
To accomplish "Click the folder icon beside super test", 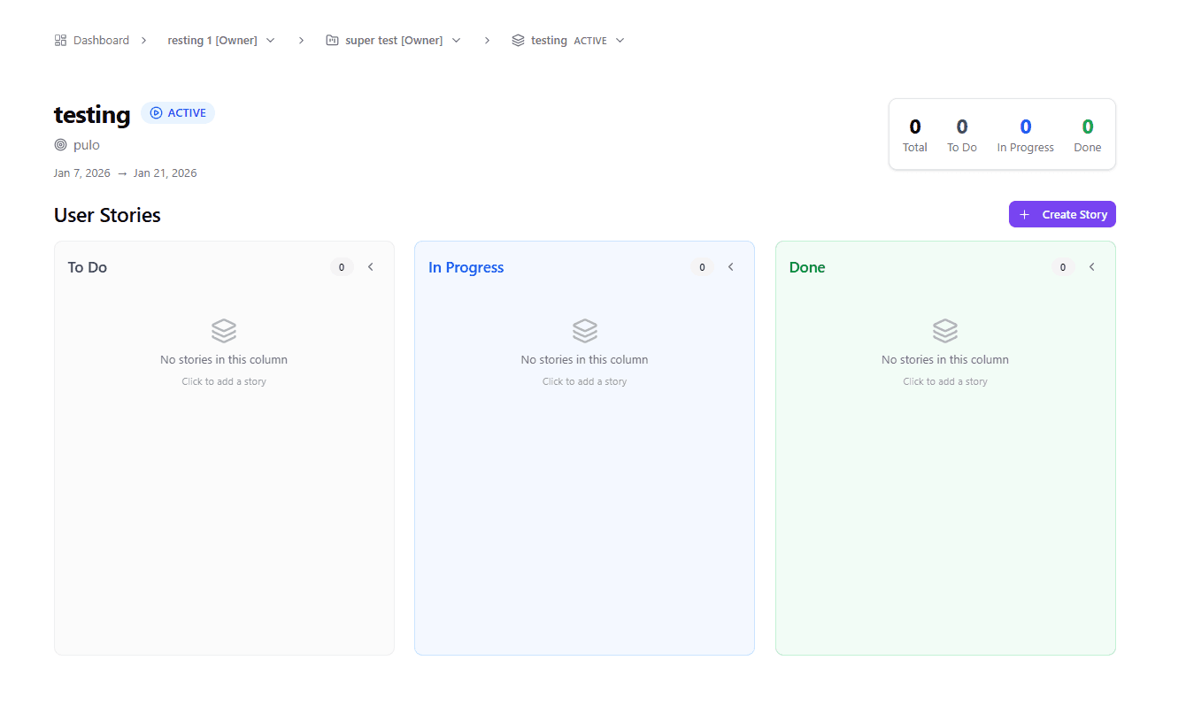I will (x=332, y=39).
